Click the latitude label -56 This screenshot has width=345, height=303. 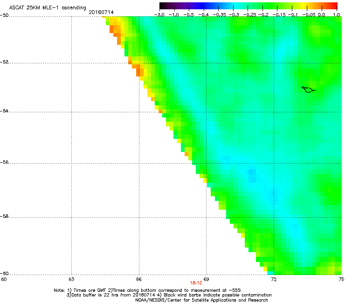4,162
